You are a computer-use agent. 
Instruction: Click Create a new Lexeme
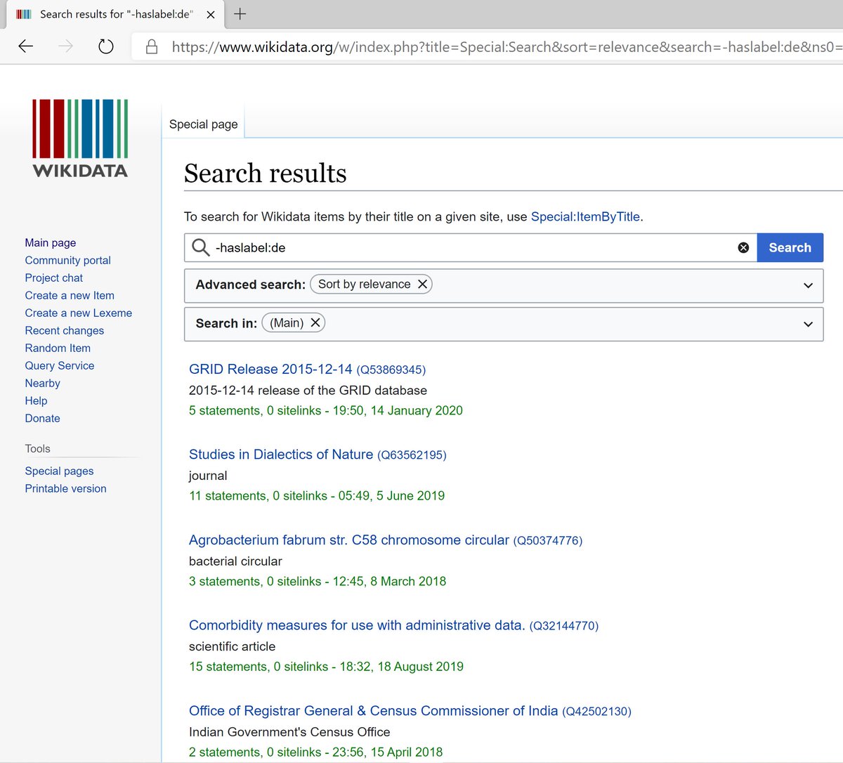[79, 313]
